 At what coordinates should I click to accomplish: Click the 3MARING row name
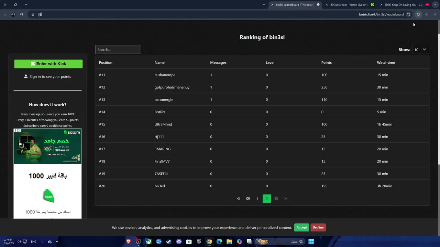point(163,149)
